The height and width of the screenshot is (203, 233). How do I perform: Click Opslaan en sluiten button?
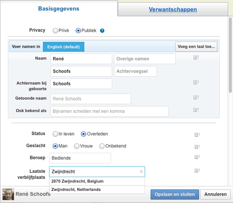[x=174, y=194]
